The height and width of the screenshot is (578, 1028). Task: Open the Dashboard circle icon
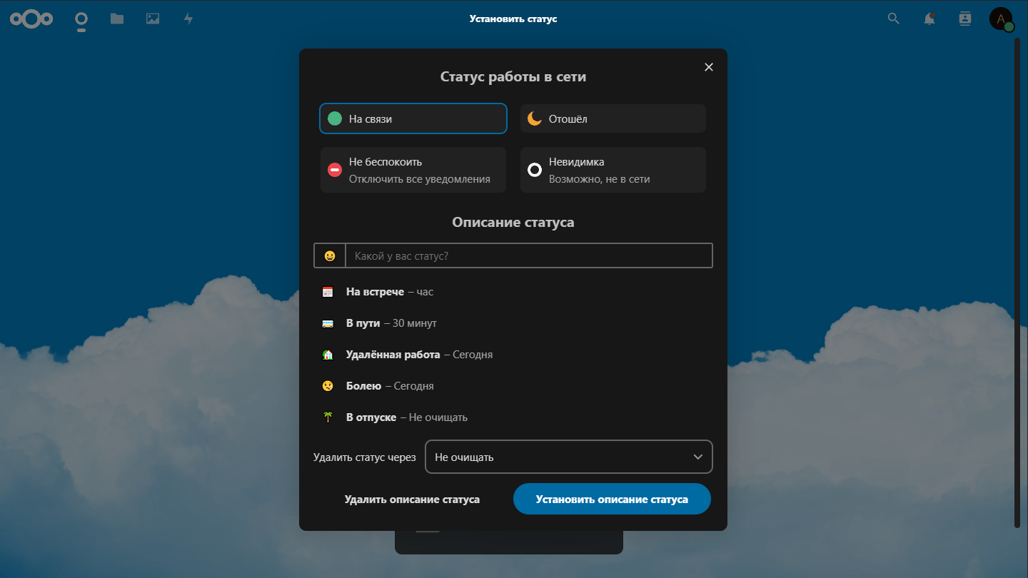pyautogui.click(x=81, y=19)
